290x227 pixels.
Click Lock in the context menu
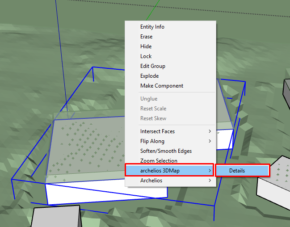point(170,56)
